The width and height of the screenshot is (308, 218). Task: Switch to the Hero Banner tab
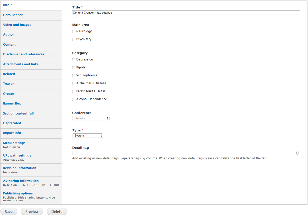(13, 15)
